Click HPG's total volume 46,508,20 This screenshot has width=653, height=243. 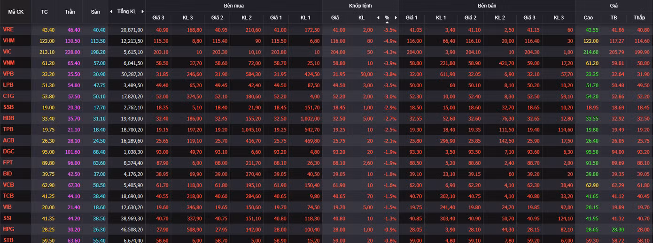pos(132,229)
